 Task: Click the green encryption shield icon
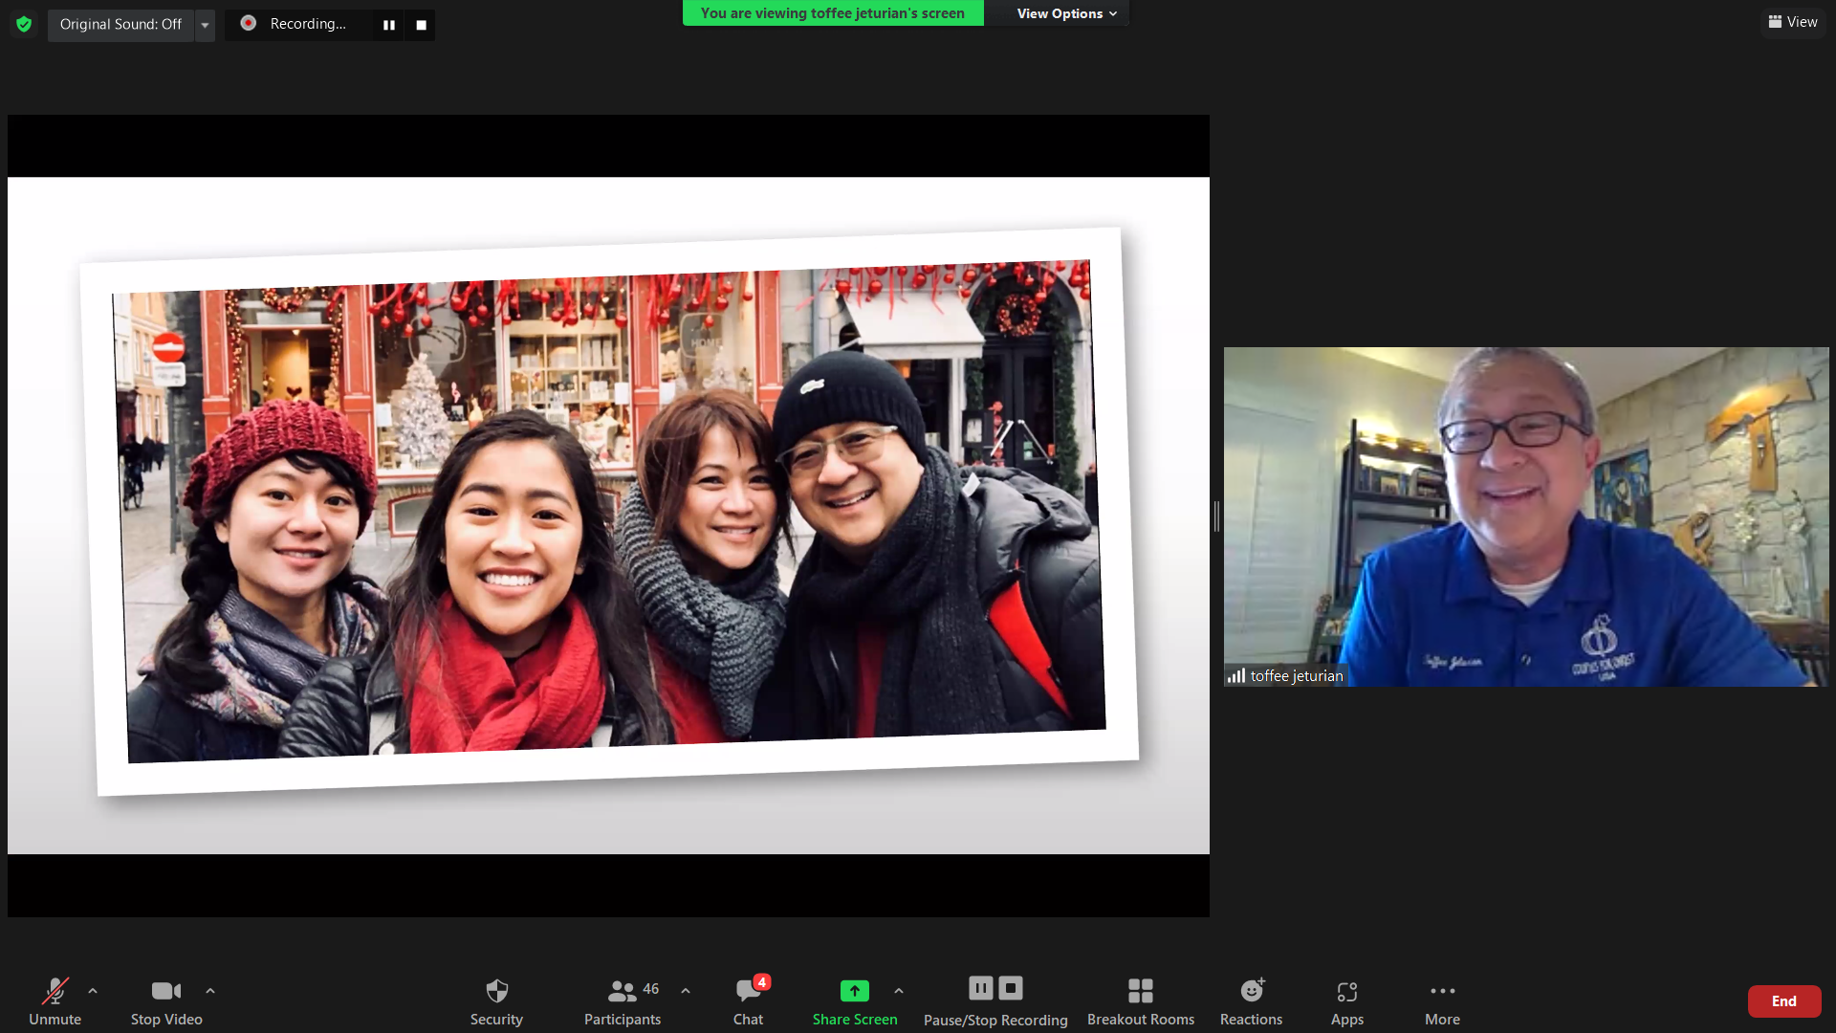[24, 24]
